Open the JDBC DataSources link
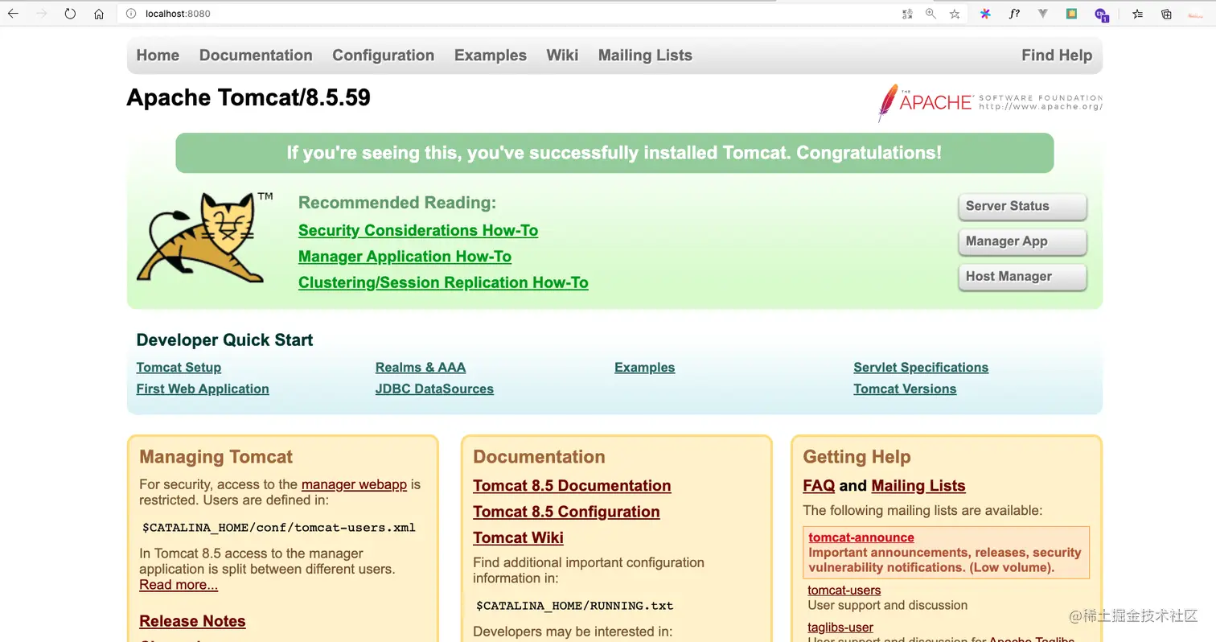This screenshot has width=1216, height=642. tap(434, 389)
